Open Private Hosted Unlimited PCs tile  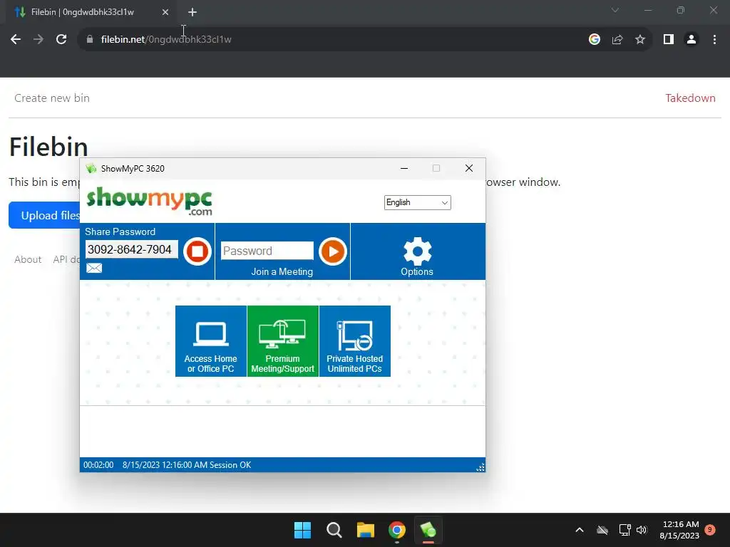355,341
